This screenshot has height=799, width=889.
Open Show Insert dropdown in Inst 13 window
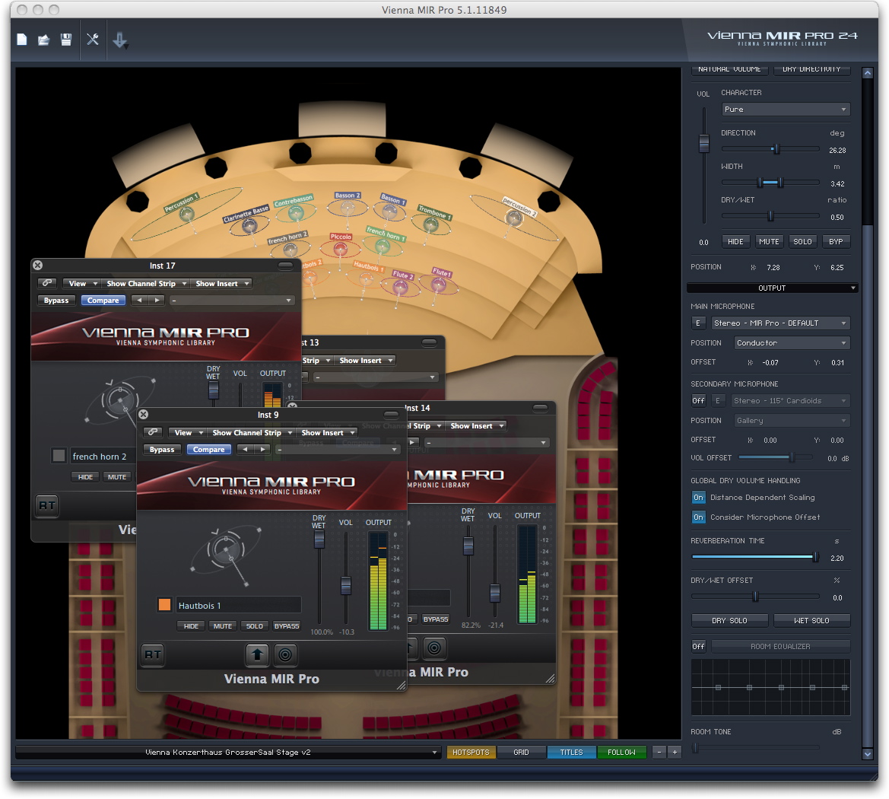point(366,361)
